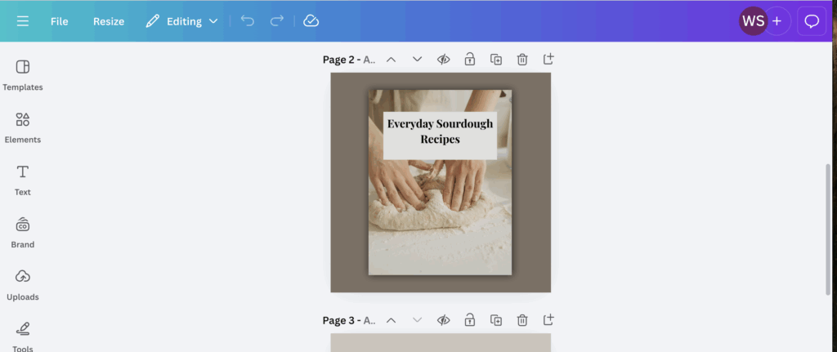Check the cloud save status icon
The width and height of the screenshot is (837, 352).
click(311, 20)
